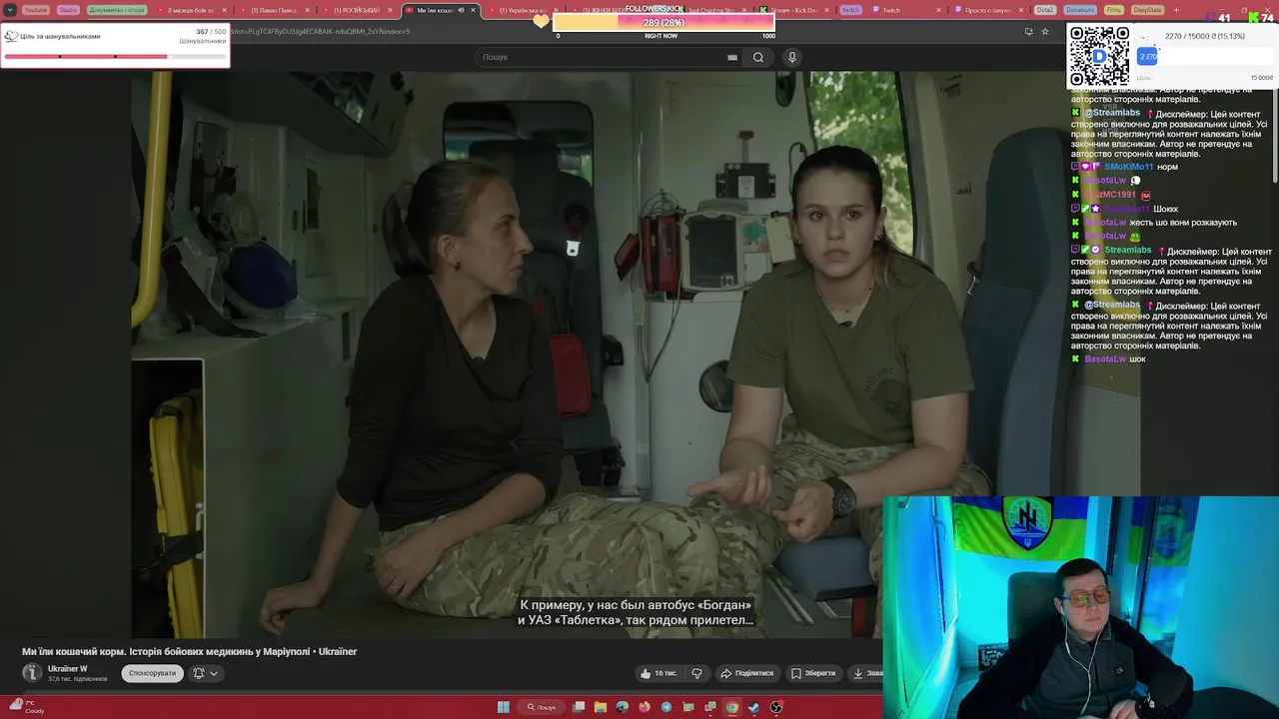Viewport: 1279px width, 719px height.
Task: Dislike the video with thumbs-down icon
Action: click(697, 673)
